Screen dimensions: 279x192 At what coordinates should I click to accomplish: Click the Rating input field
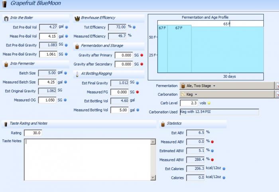coord(33,133)
